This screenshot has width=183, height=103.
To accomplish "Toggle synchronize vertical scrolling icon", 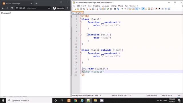I will point(130,9).
